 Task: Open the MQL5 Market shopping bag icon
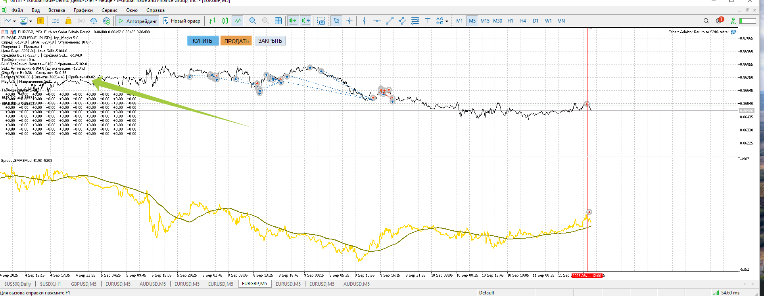click(x=68, y=21)
